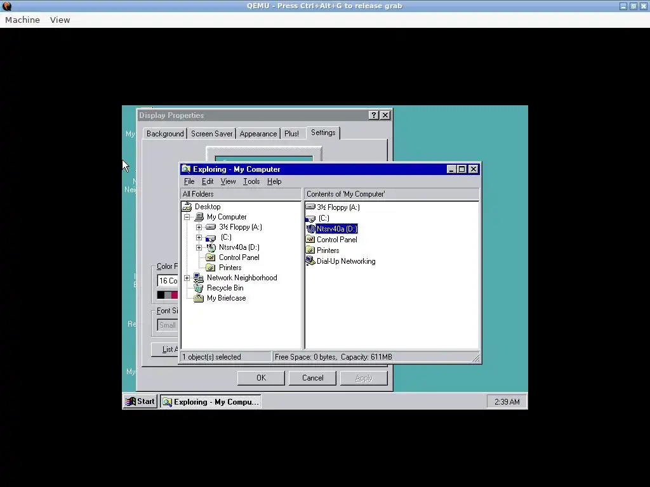This screenshot has width=650, height=487.
Task: Open the Color Palette combo box
Action: point(168,280)
